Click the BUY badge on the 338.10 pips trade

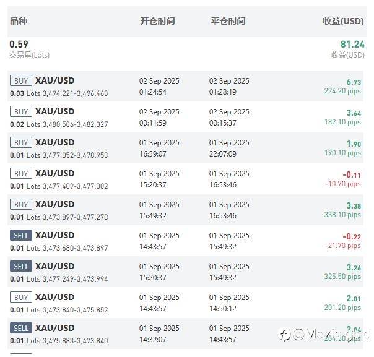pos(21,204)
